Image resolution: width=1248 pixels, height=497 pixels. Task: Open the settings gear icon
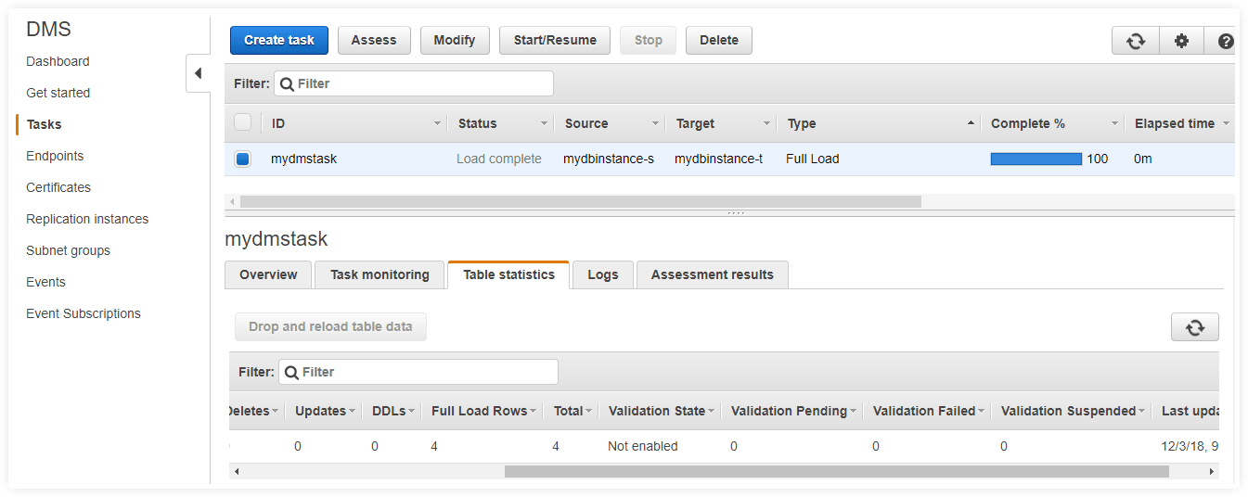(x=1181, y=41)
